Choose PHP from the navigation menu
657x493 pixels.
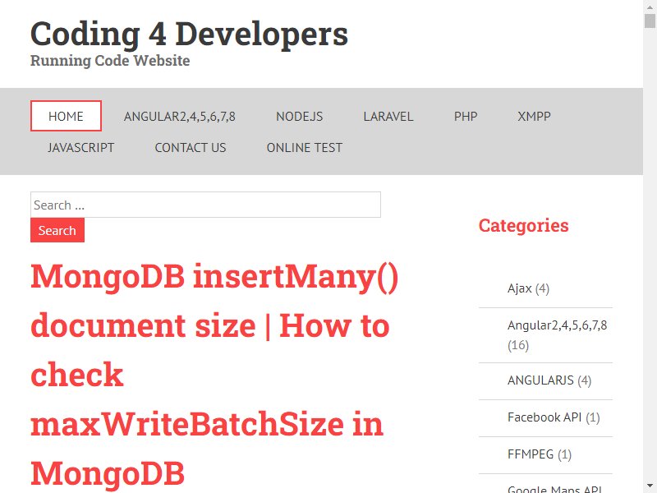click(x=466, y=116)
